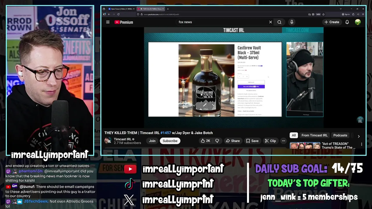The height and width of the screenshot is (209, 372).
Task: Start voice search with the microphone
Action: click(292, 22)
